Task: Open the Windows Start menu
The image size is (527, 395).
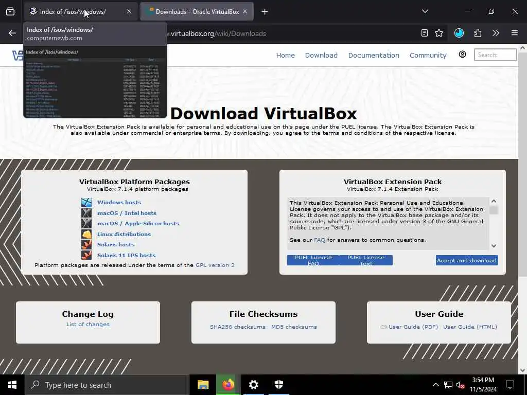Action: [x=12, y=385]
